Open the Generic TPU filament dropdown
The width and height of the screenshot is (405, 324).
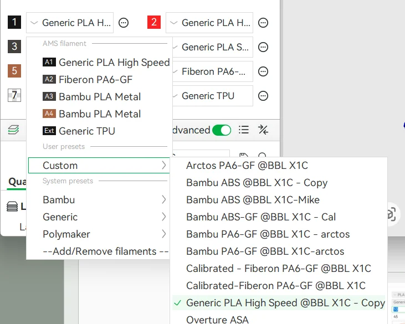[213, 96]
